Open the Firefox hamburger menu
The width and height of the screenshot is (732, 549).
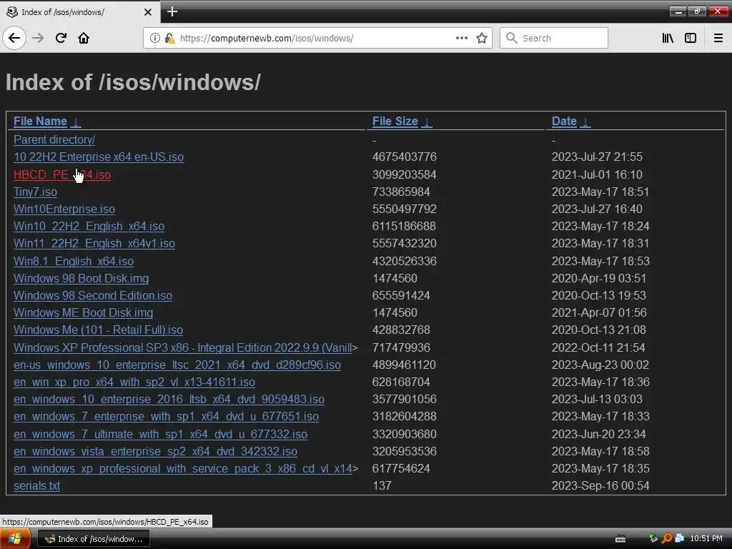(x=718, y=38)
